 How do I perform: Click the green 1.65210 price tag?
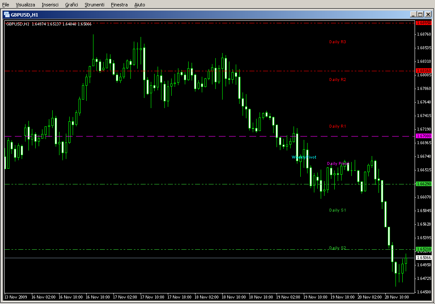[x=424, y=249]
